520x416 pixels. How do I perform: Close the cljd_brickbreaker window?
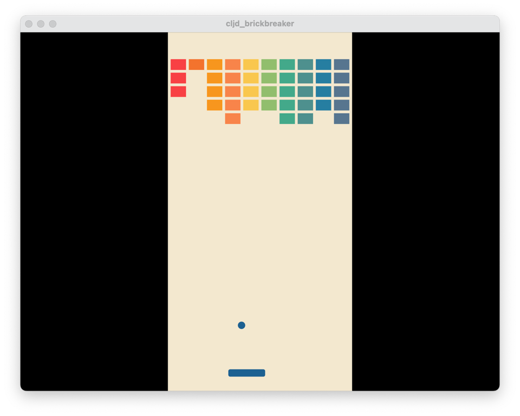(x=29, y=24)
